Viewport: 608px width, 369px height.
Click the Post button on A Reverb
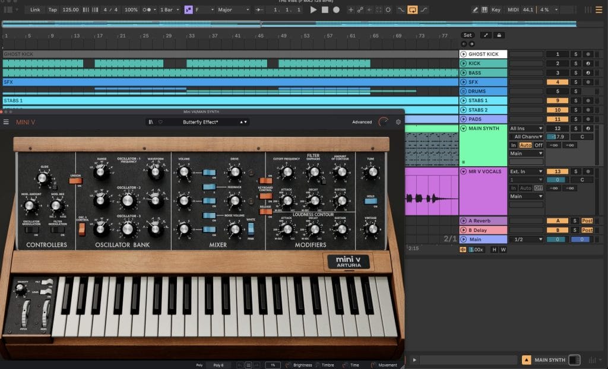[x=587, y=221]
